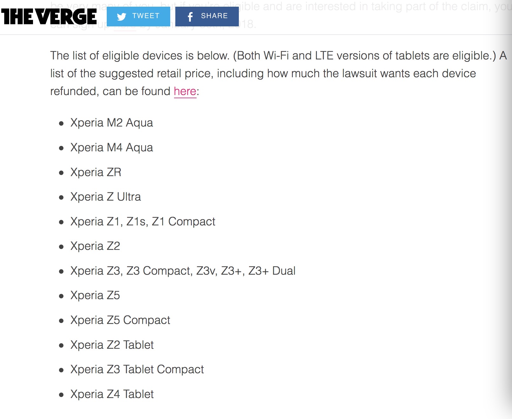Click the Twitter bird icon
The width and height of the screenshot is (512, 419).
(121, 17)
